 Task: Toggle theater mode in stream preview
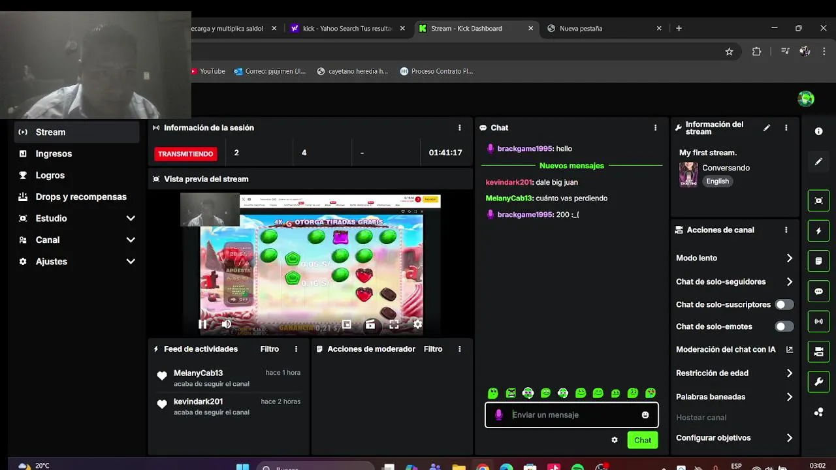point(370,324)
